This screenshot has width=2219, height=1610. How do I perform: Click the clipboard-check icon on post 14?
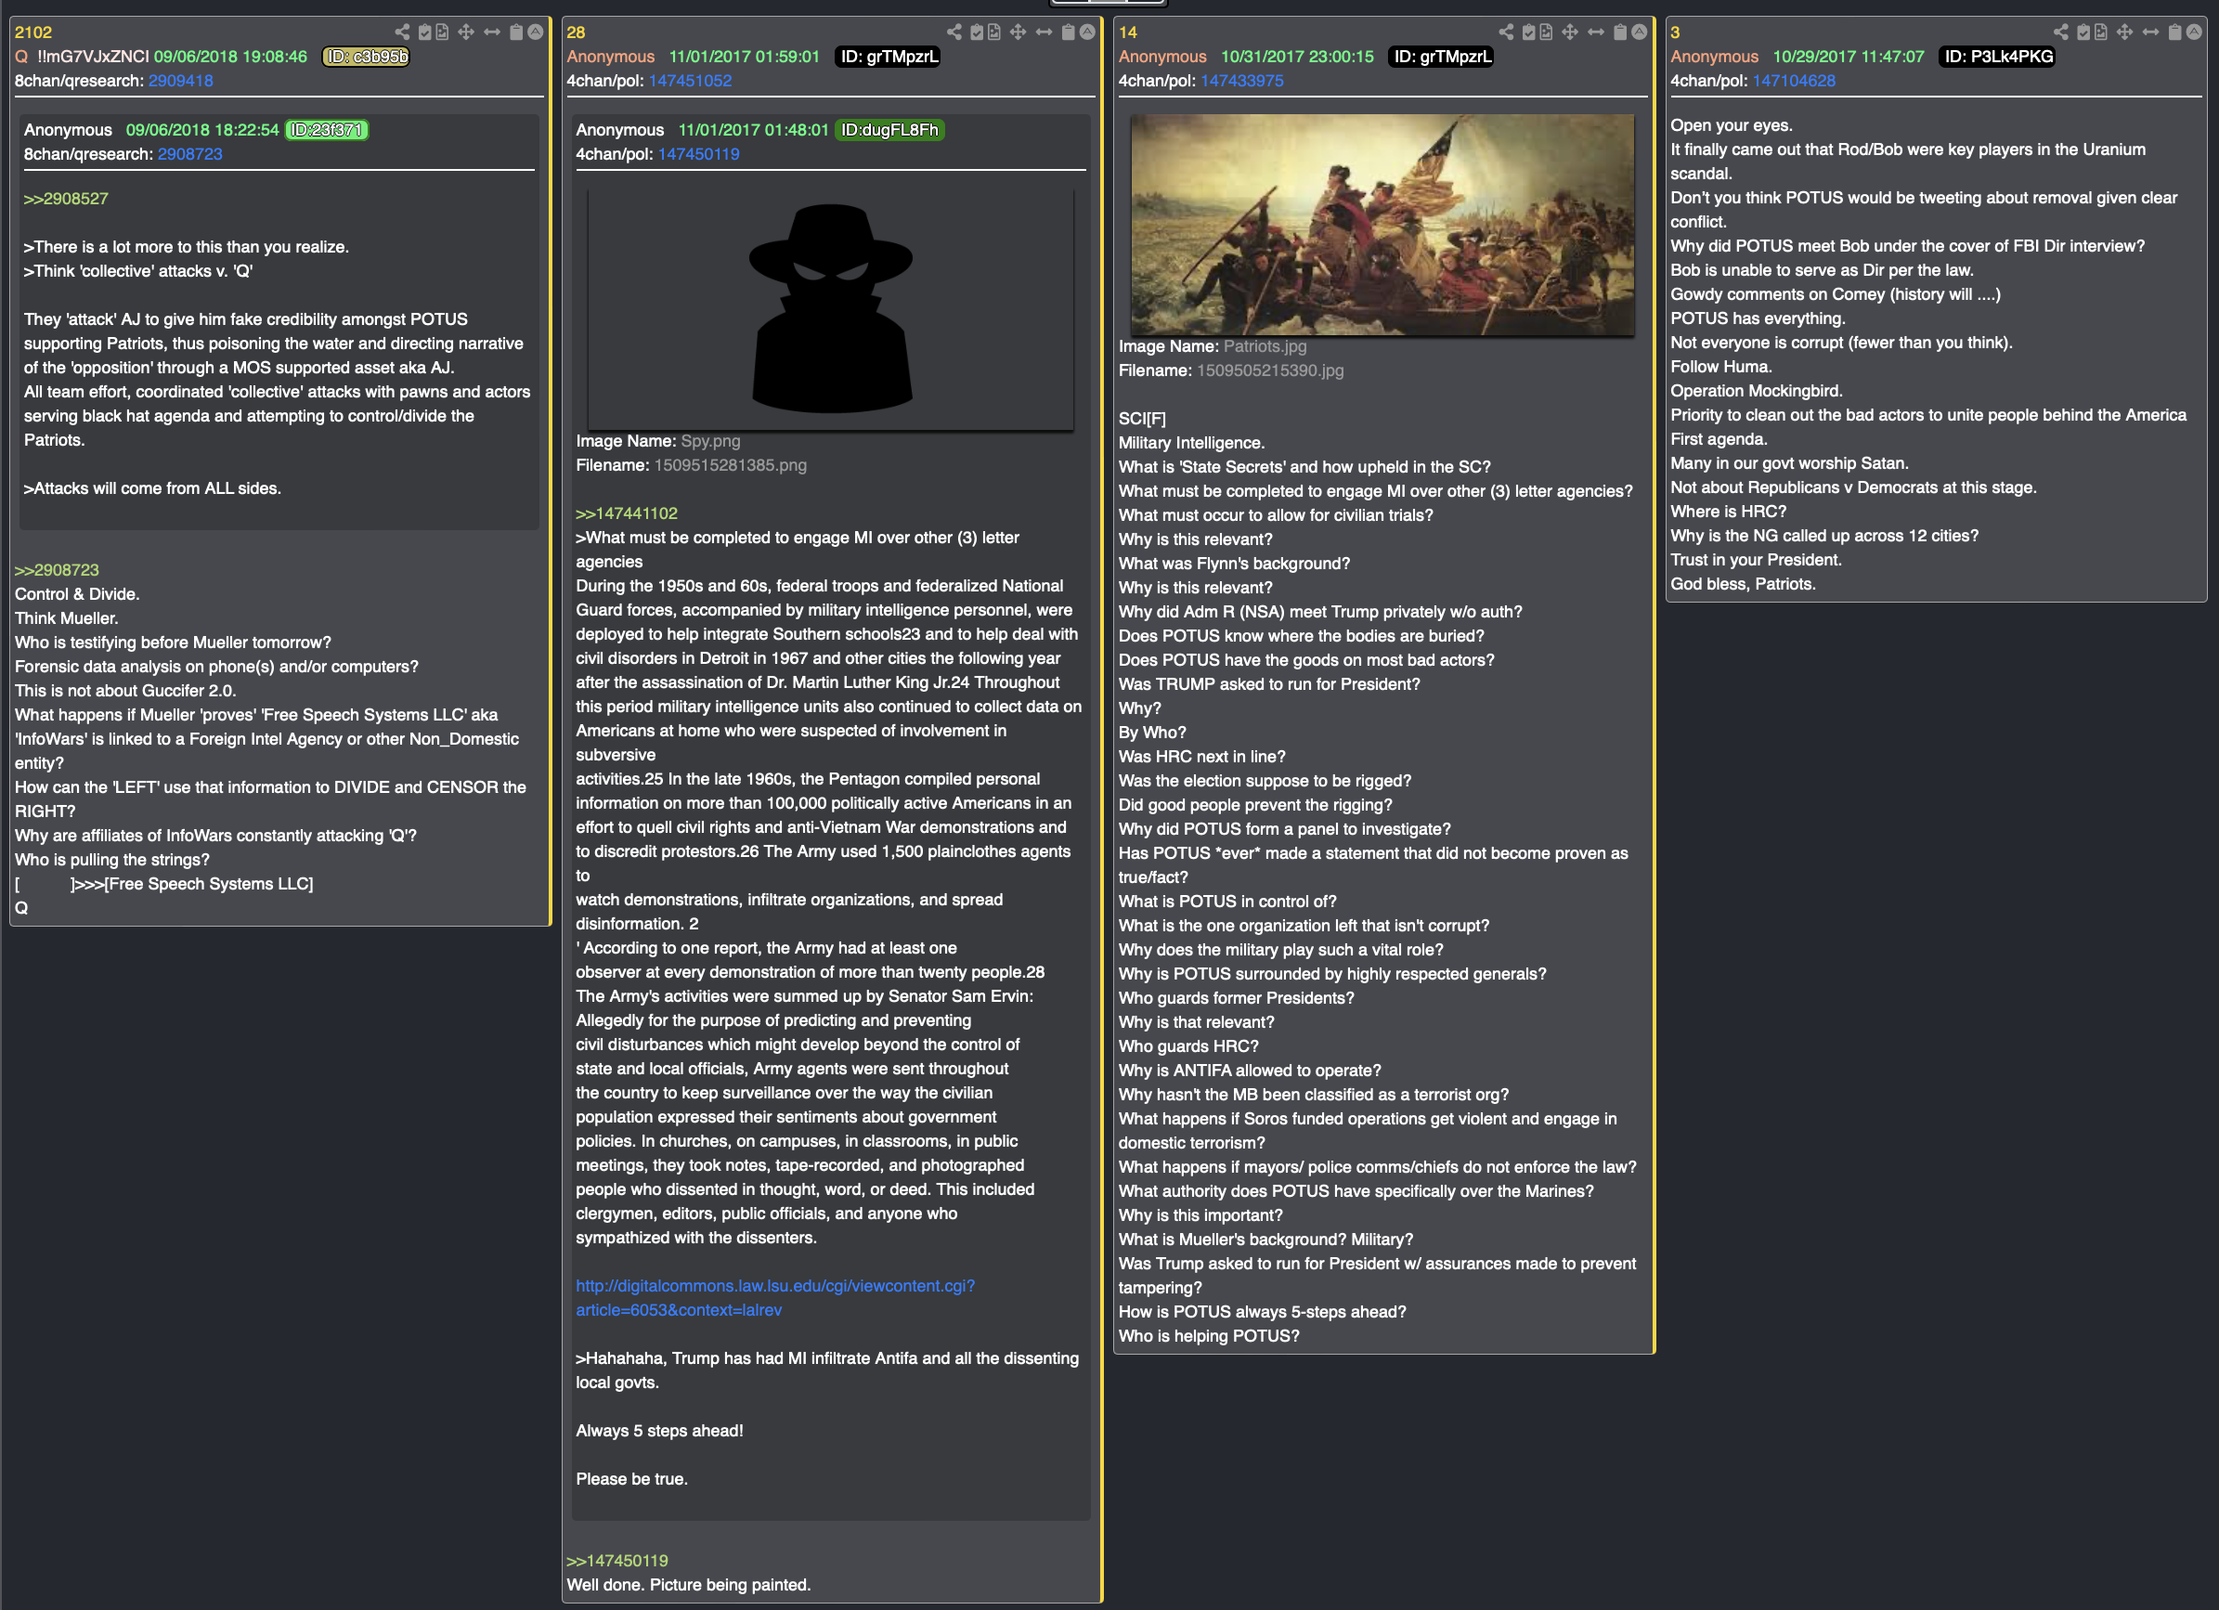1528,32
